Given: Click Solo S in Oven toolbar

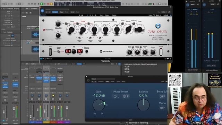Looking at the screenshot, I should point(166,15).
